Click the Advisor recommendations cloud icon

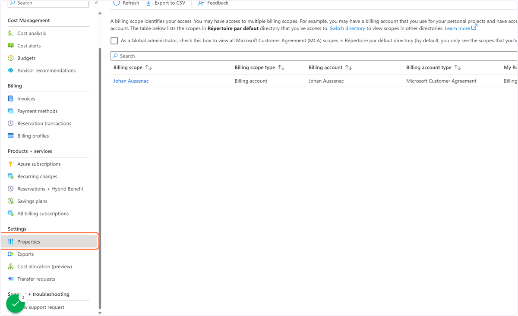(11, 70)
